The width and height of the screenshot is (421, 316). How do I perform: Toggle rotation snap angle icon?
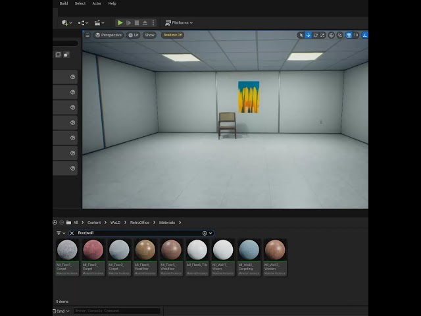click(x=364, y=35)
